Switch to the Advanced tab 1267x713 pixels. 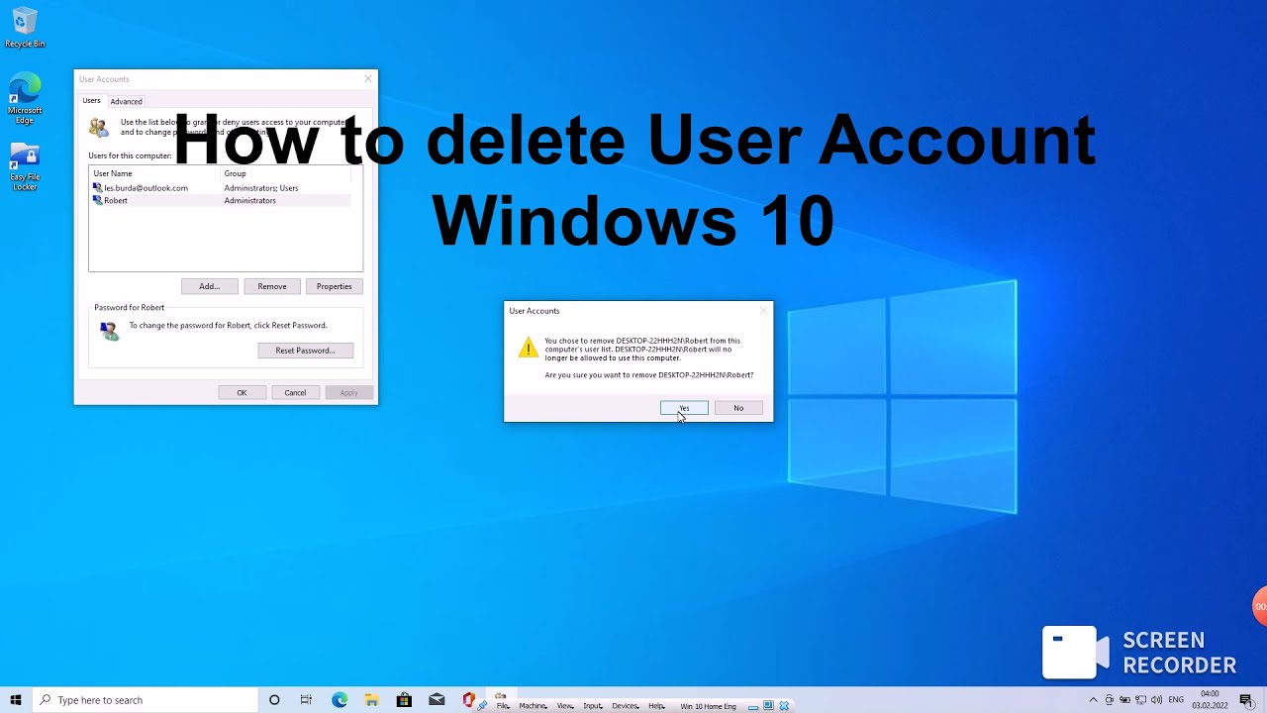[x=127, y=101]
